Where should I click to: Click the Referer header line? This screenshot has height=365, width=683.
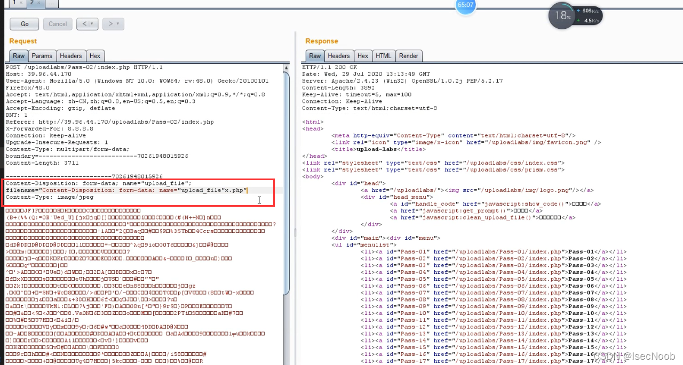pyautogui.click(x=109, y=121)
